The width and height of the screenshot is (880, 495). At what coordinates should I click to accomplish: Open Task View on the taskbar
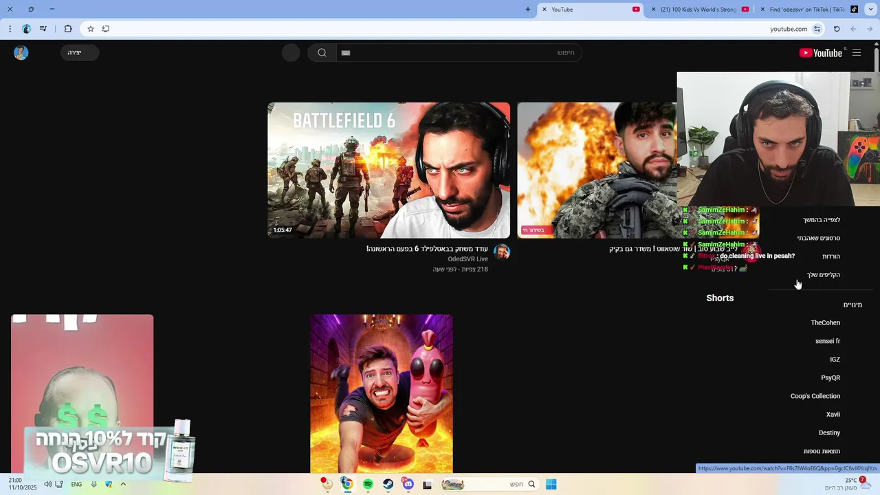(x=427, y=485)
